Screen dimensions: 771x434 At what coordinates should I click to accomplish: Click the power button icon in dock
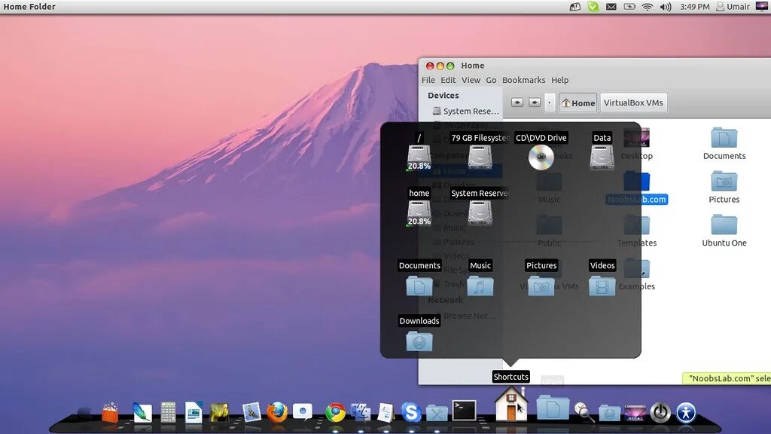[660, 412]
